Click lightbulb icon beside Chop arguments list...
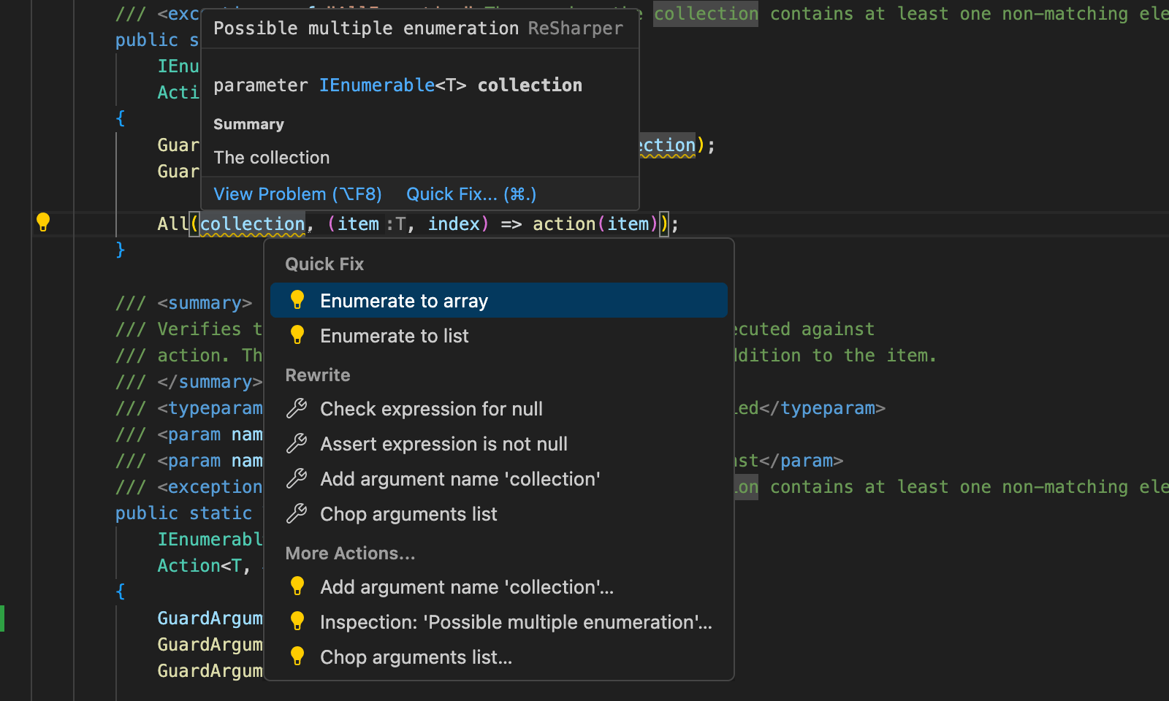This screenshot has width=1169, height=701. (297, 657)
